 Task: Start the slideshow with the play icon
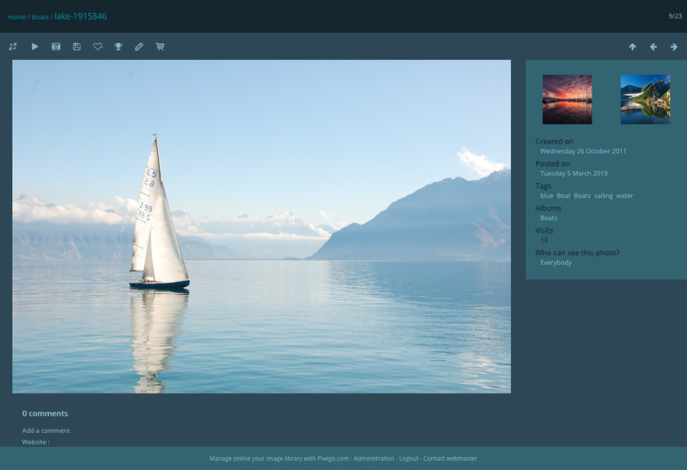click(x=35, y=46)
